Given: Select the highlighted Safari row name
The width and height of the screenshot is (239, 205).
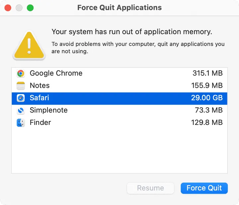Looking at the screenshot, I should pyautogui.click(x=39, y=98).
